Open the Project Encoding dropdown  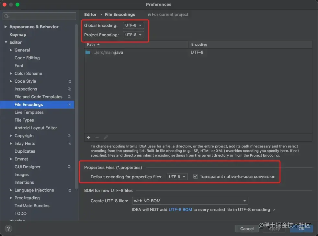(133, 35)
